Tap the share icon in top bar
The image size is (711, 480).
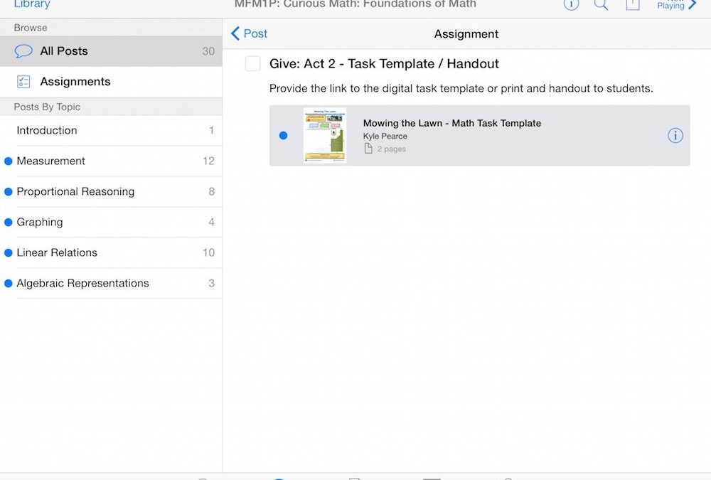[632, 5]
